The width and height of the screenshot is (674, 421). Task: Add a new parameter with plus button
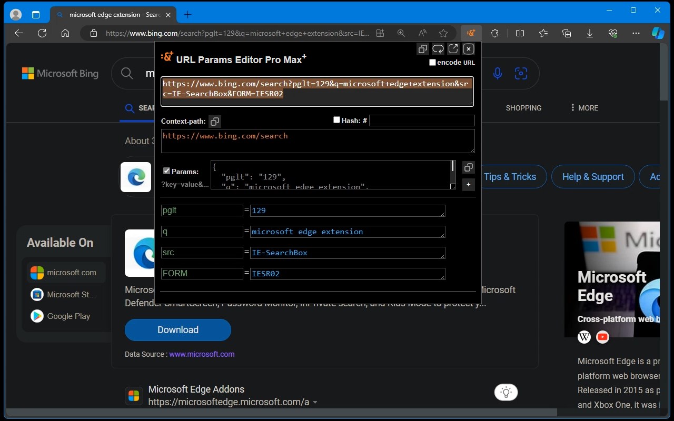469,185
